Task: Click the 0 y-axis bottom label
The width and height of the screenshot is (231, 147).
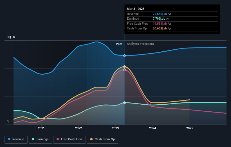Action: 9,121
